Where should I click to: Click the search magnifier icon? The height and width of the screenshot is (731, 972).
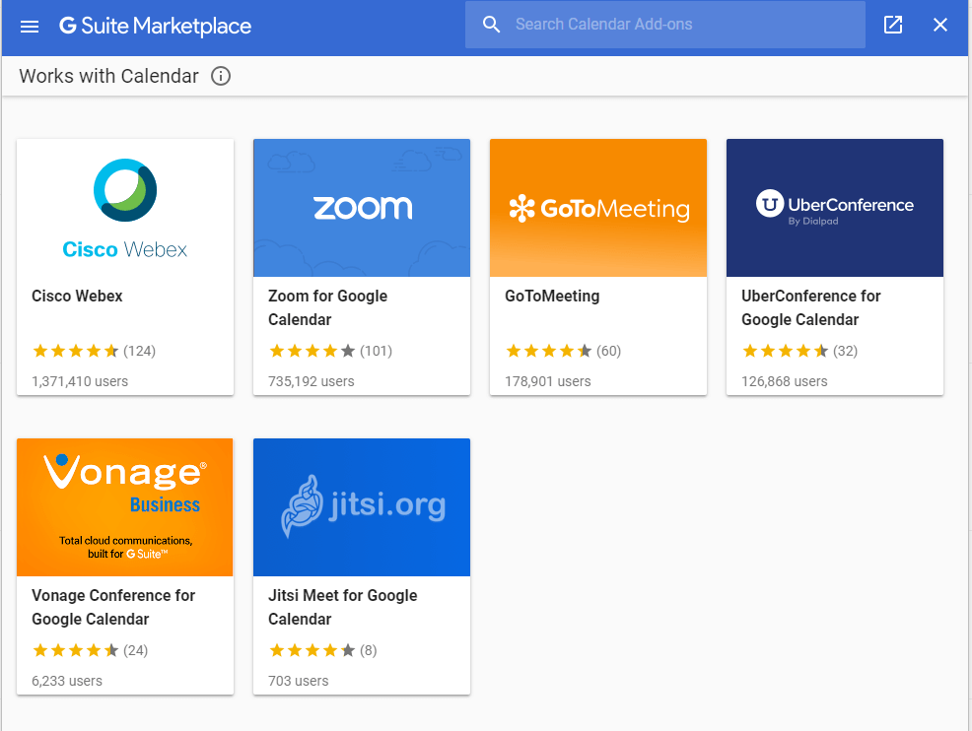pos(492,24)
